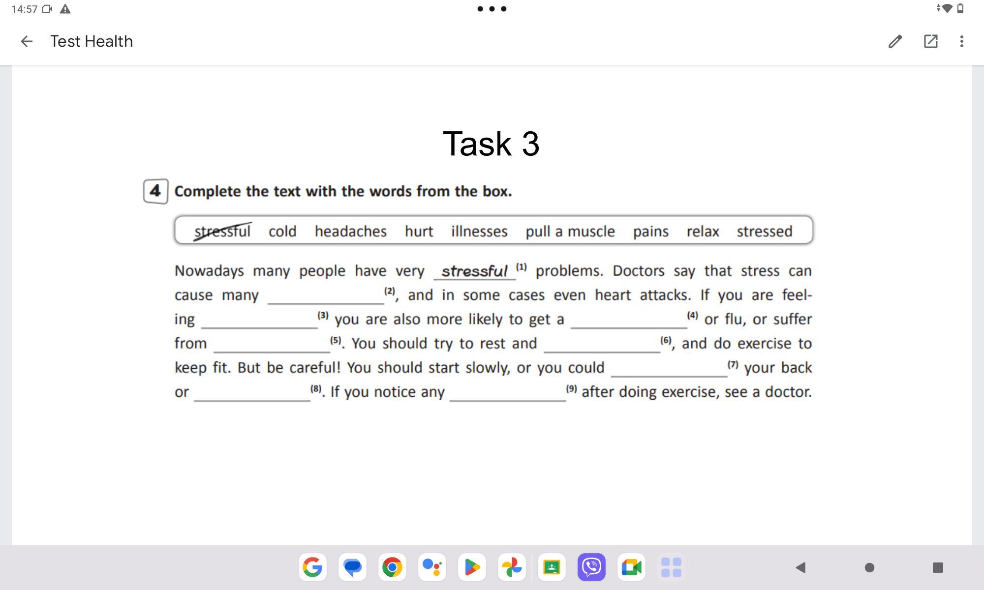Tap the three dots at top center

pos(492,9)
